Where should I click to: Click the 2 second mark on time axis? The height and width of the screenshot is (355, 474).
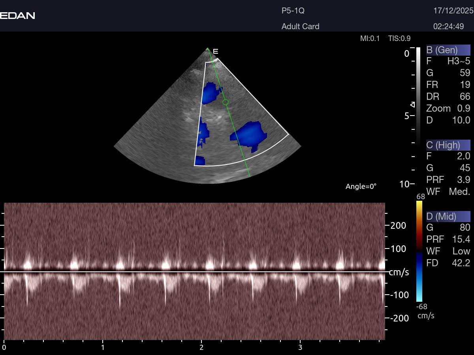201,347
